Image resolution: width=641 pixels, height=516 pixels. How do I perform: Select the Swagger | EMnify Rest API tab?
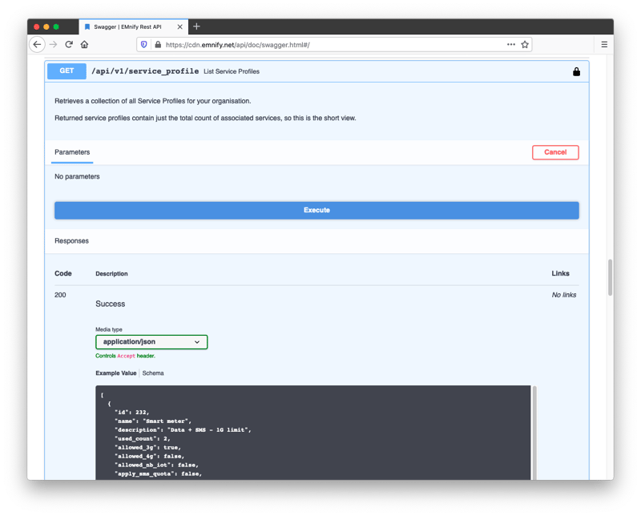click(x=133, y=26)
